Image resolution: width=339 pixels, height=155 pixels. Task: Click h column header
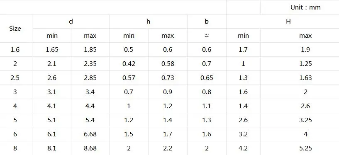click(148, 22)
